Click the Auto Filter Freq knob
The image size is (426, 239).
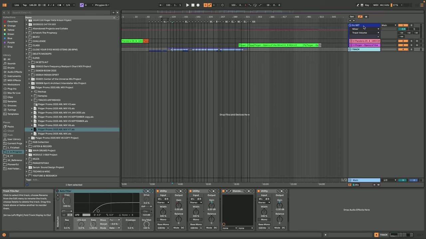point(67,201)
